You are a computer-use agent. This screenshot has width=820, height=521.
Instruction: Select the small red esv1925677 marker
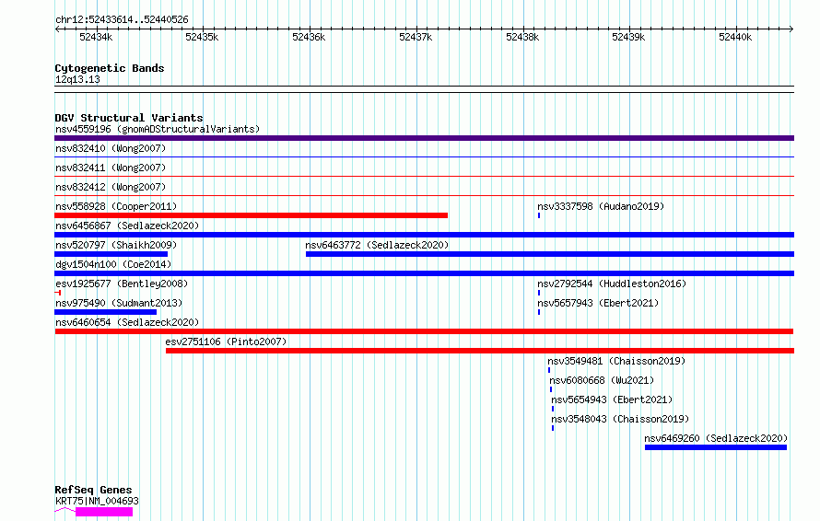pyautogui.click(x=58, y=293)
